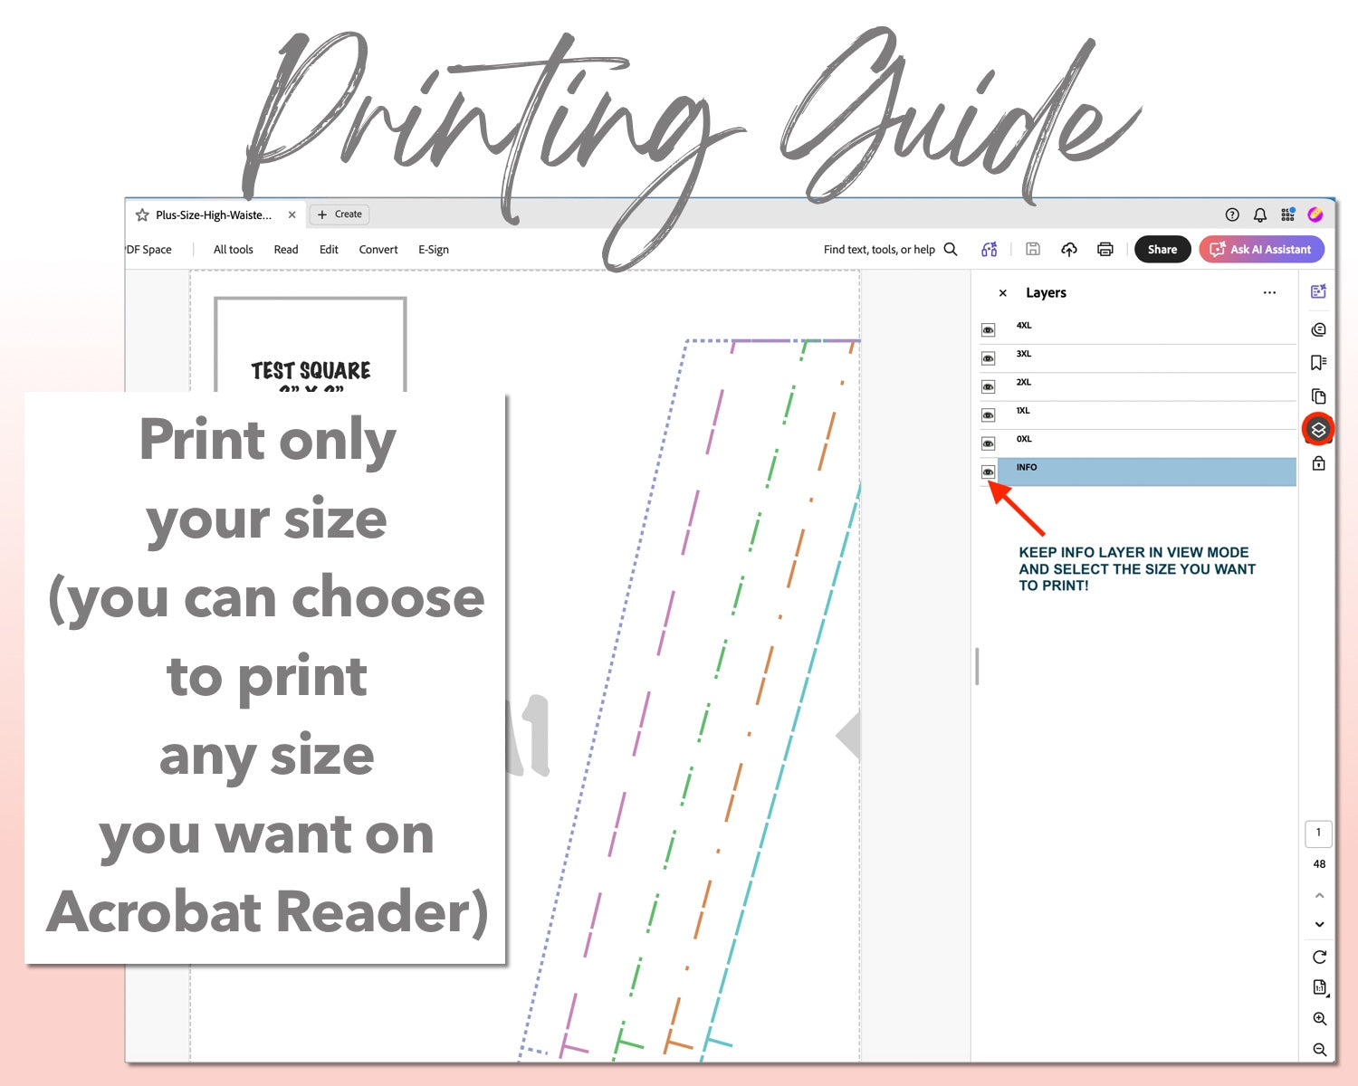
Task: Toggle visibility of the INFO layer
Action: coord(989,472)
